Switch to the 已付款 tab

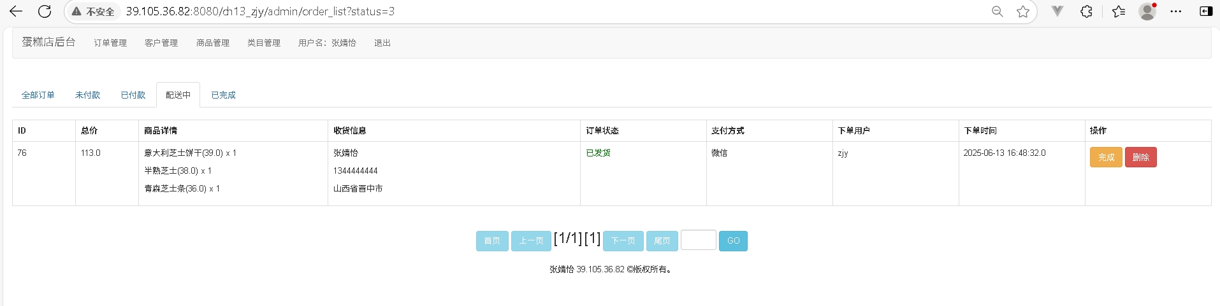[133, 95]
